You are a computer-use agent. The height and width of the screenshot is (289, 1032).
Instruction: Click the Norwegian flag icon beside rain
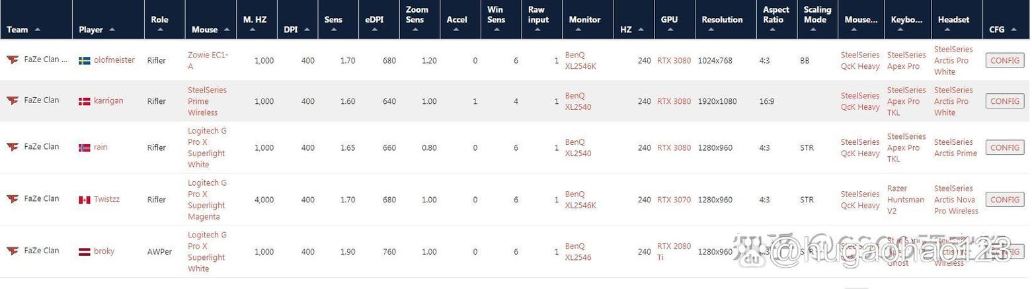point(85,147)
